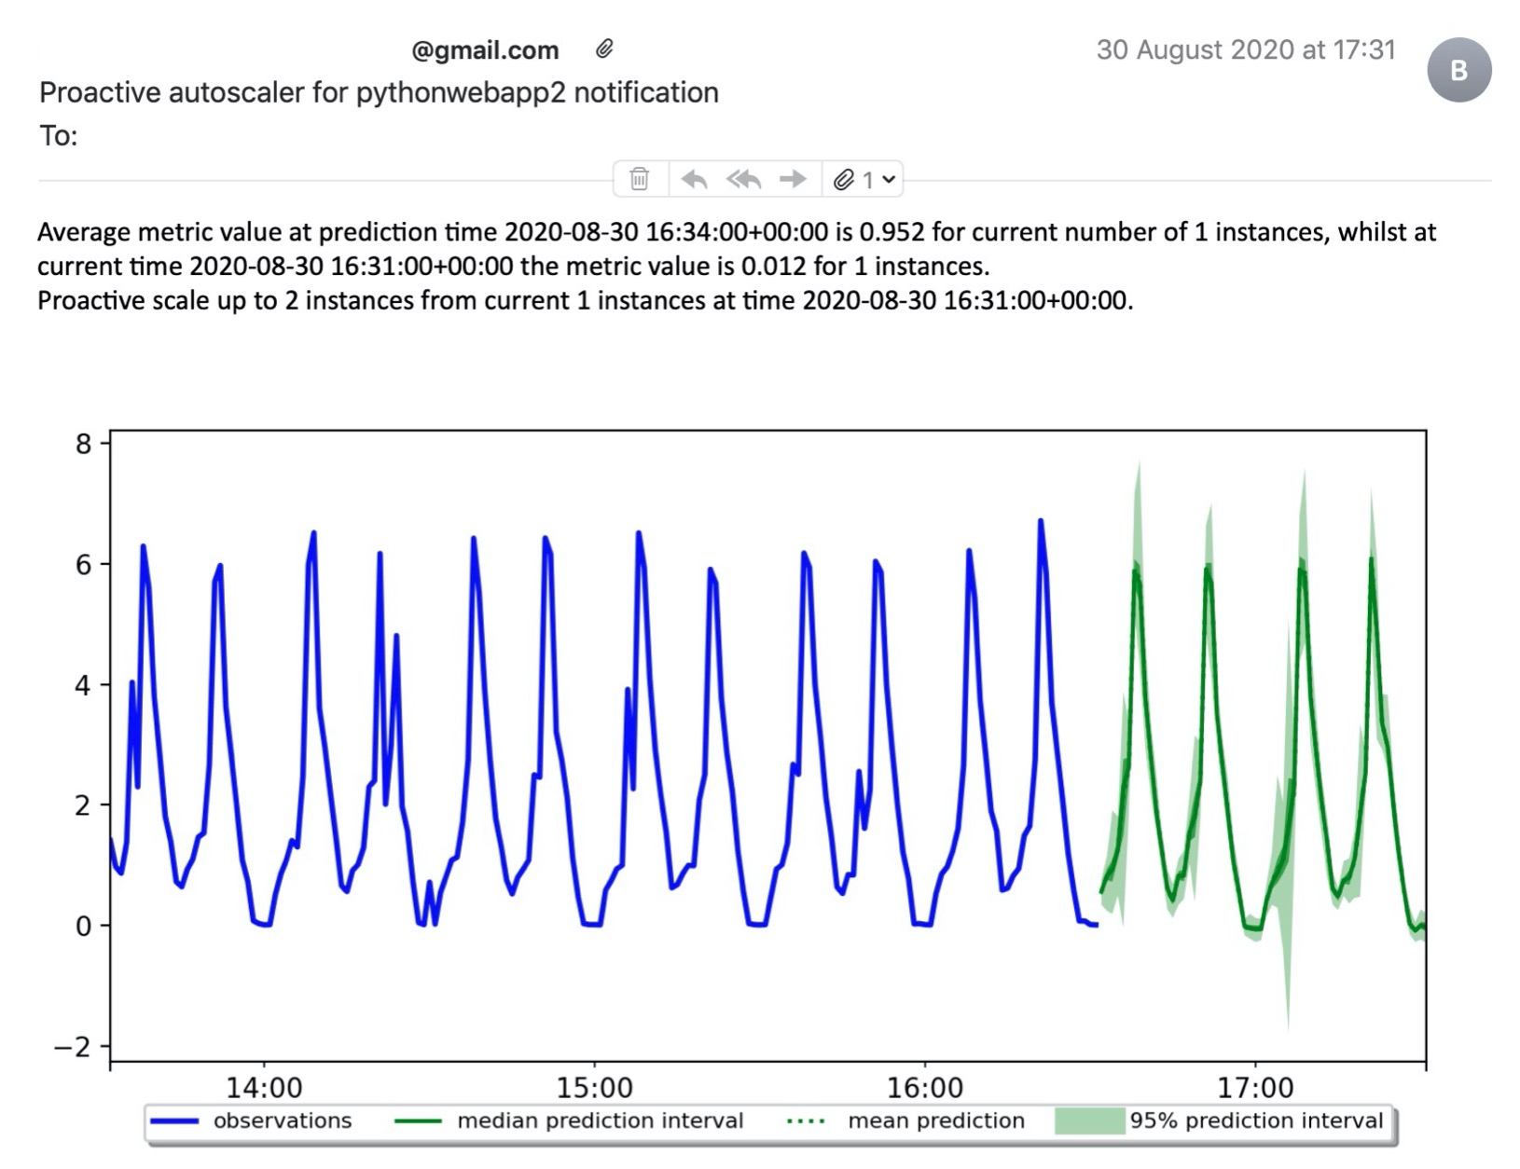Reply all to the email

pos(744,179)
